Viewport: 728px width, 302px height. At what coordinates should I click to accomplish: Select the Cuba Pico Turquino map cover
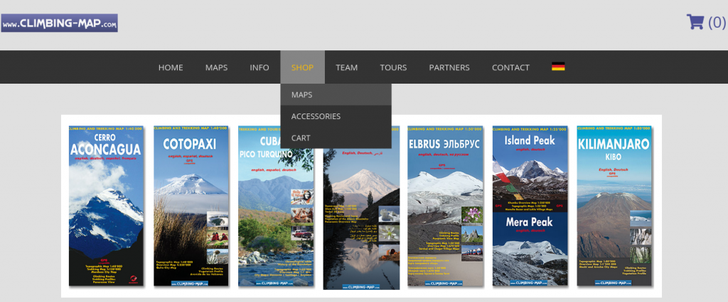(276, 206)
